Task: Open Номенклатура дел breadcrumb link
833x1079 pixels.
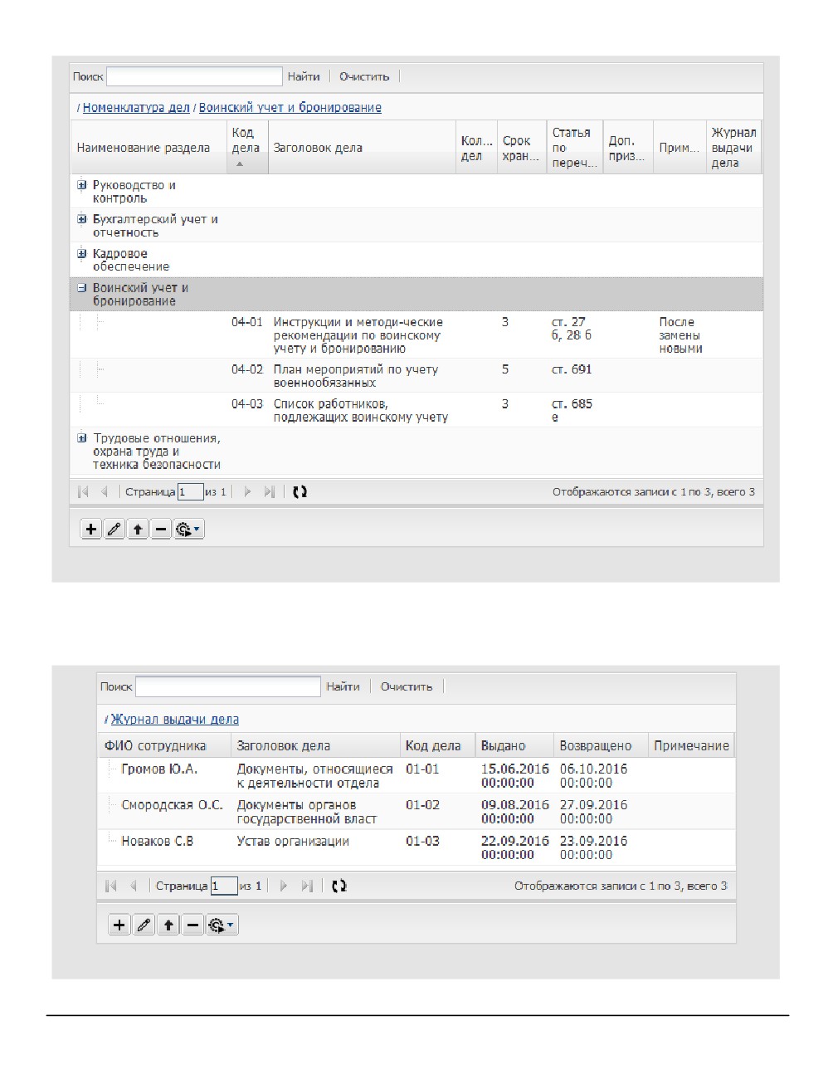Action: point(136,107)
